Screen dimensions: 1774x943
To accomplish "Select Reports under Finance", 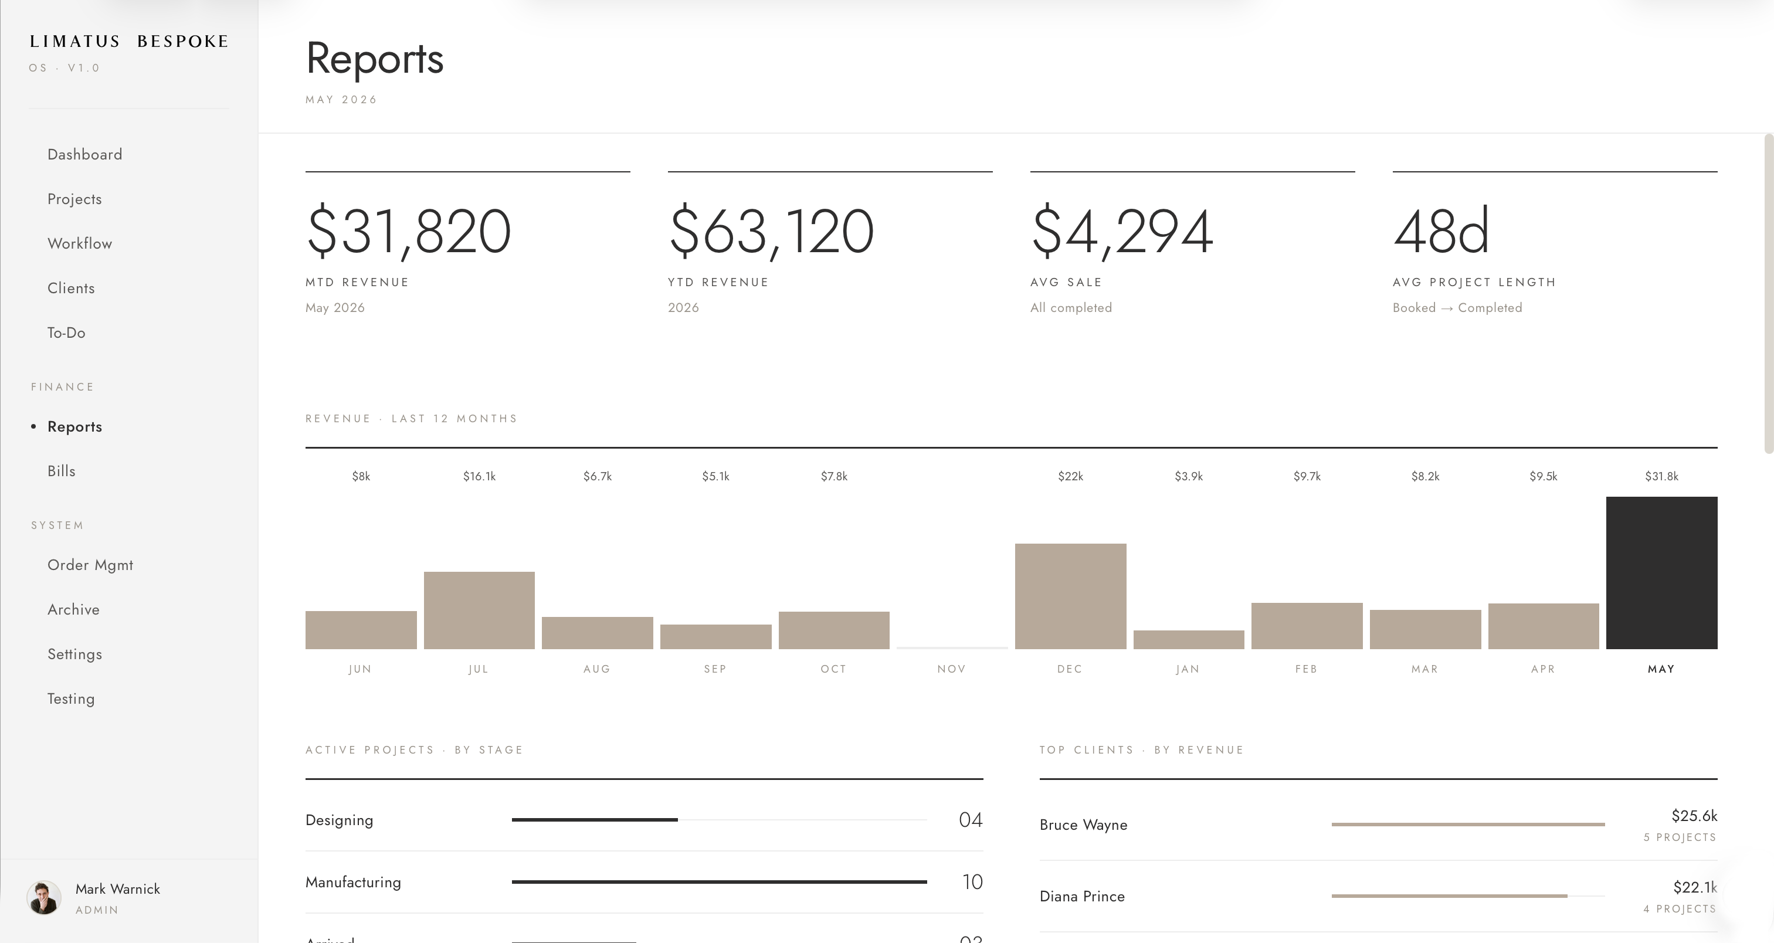I will [74, 426].
